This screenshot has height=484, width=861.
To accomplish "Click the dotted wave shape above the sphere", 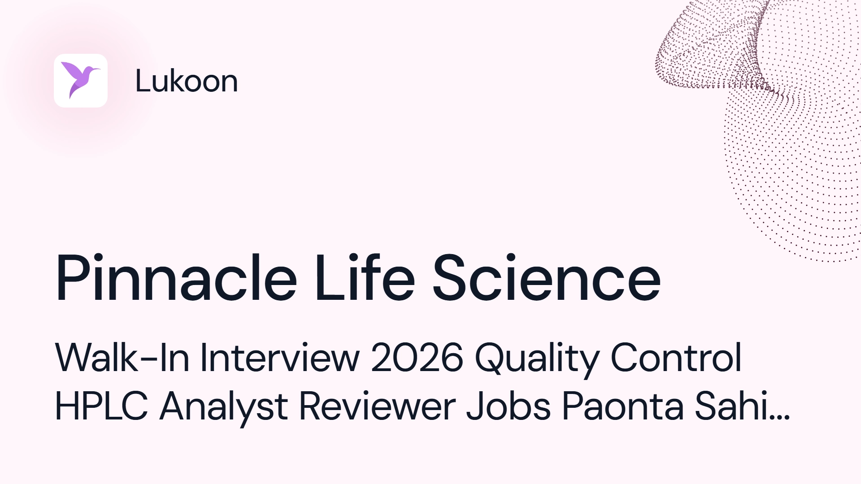I will click(717, 45).
